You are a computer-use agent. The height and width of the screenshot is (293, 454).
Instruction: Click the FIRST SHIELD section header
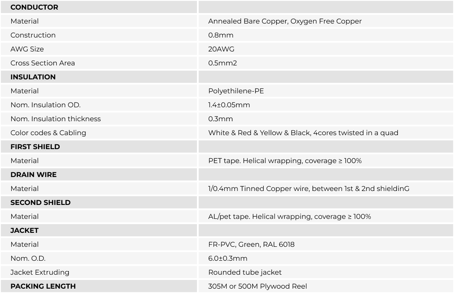(35, 146)
